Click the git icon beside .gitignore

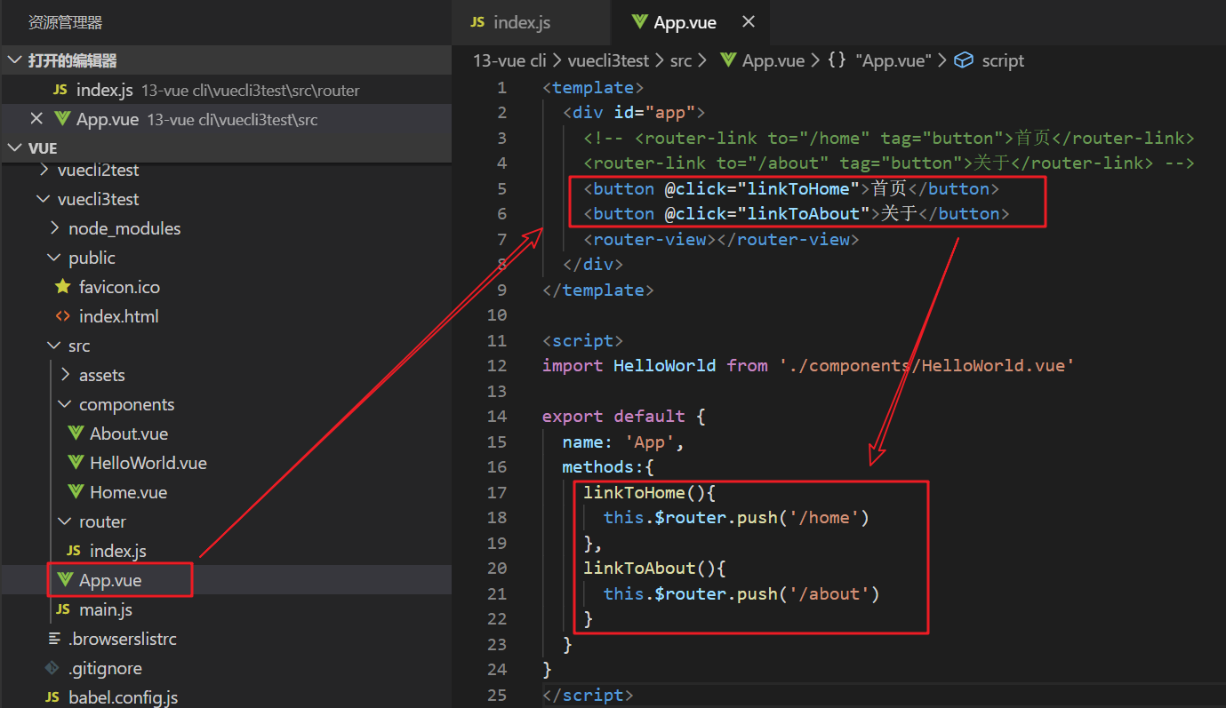[x=52, y=668]
